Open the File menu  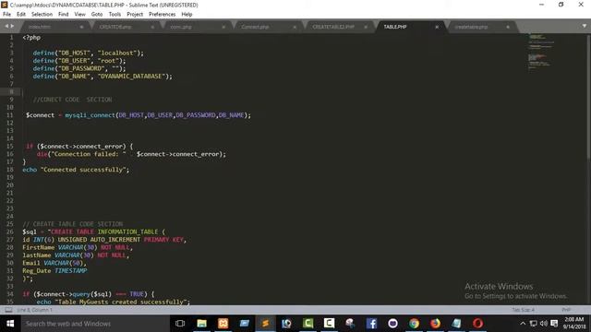point(6,15)
